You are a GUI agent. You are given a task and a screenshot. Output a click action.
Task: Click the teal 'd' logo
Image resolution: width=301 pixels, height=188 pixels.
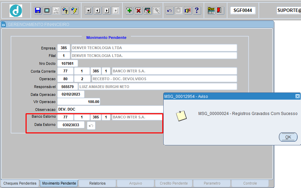pos(16,11)
